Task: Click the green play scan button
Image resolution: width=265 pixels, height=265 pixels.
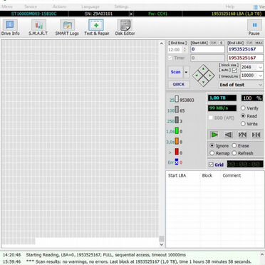Action: coord(214,135)
